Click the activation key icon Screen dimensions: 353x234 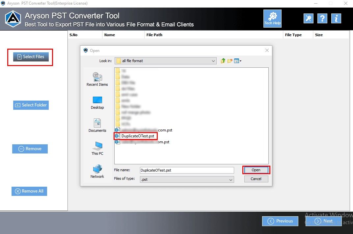[308, 18]
